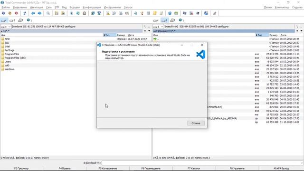Click the blue disc icon in toolbar
304x171 pixels.
[3, 13]
